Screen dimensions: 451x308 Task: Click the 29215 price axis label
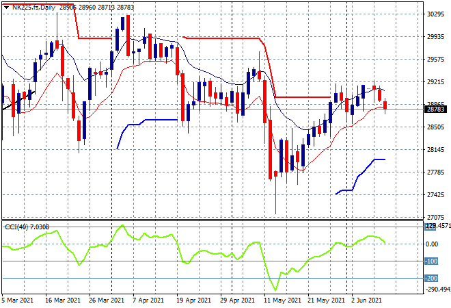click(x=435, y=82)
